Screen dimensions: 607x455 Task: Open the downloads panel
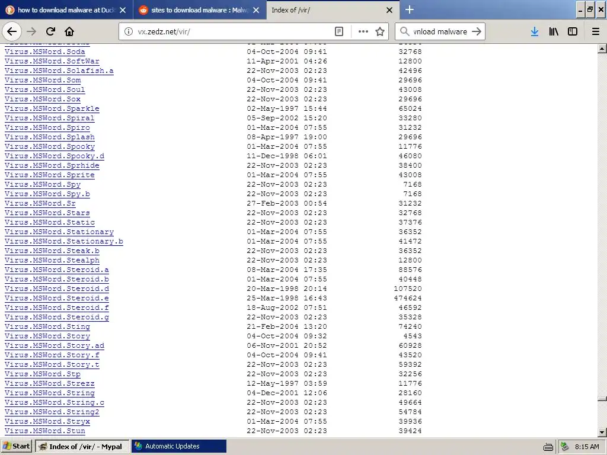click(x=535, y=31)
